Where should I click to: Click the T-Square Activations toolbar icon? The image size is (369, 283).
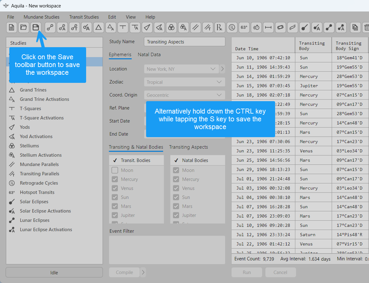click(x=135, y=28)
